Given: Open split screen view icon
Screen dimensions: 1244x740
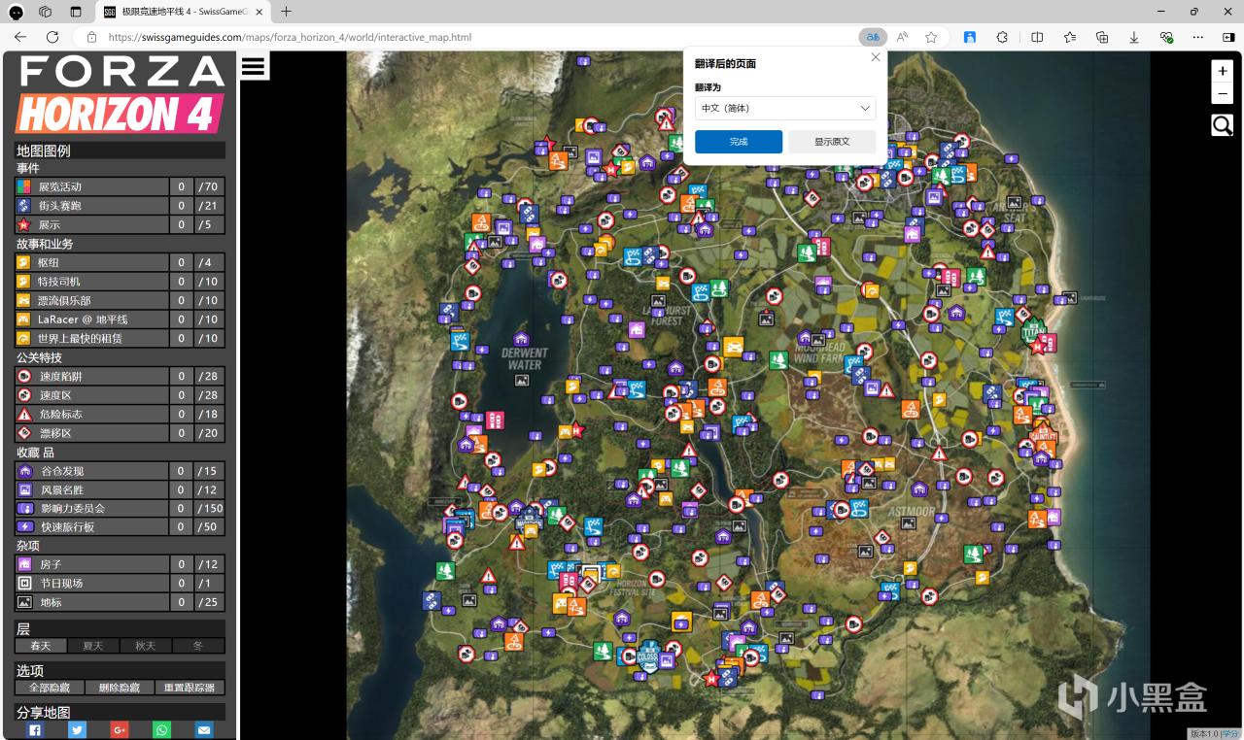Looking at the screenshot, I should point(1037,37).
